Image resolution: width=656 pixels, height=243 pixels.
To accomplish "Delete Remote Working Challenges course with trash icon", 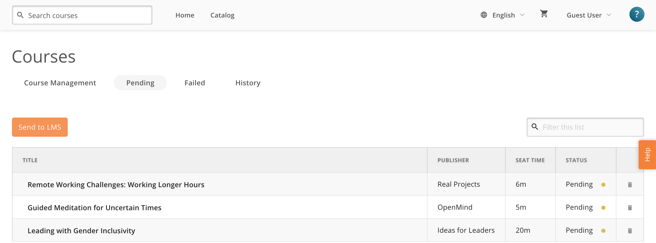I will coord(629,184).
